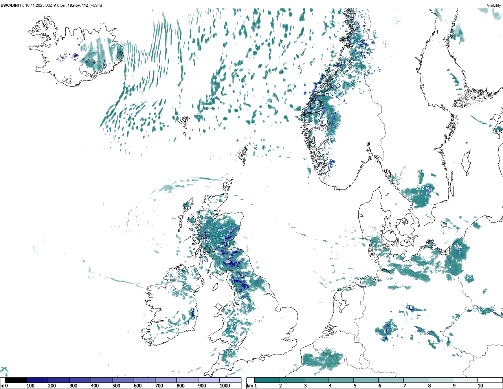Click the '61' visibility value over Germany
This screenshot has height=389, width=503.
coord(386,331)
